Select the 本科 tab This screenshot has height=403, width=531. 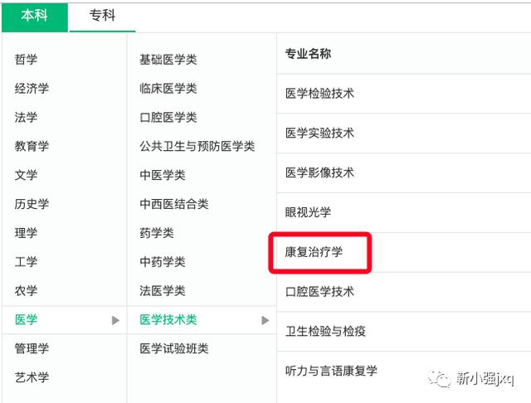tap(35, 16)
